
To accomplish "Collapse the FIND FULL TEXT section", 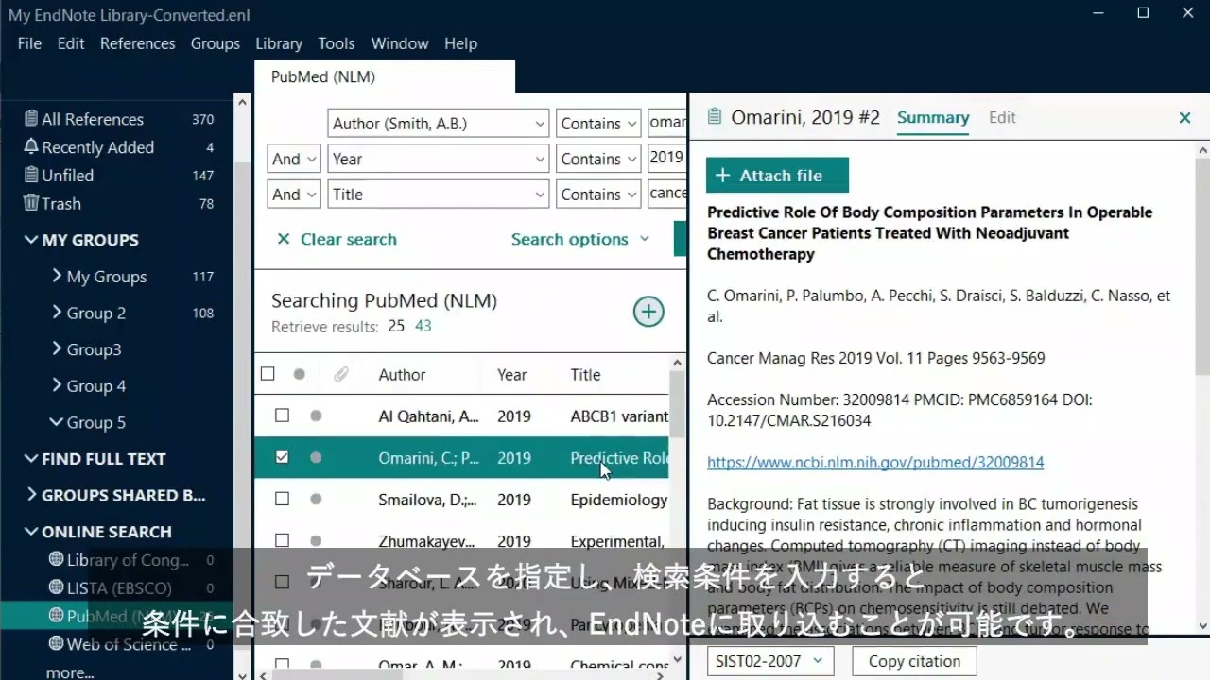I will (31, 459).
